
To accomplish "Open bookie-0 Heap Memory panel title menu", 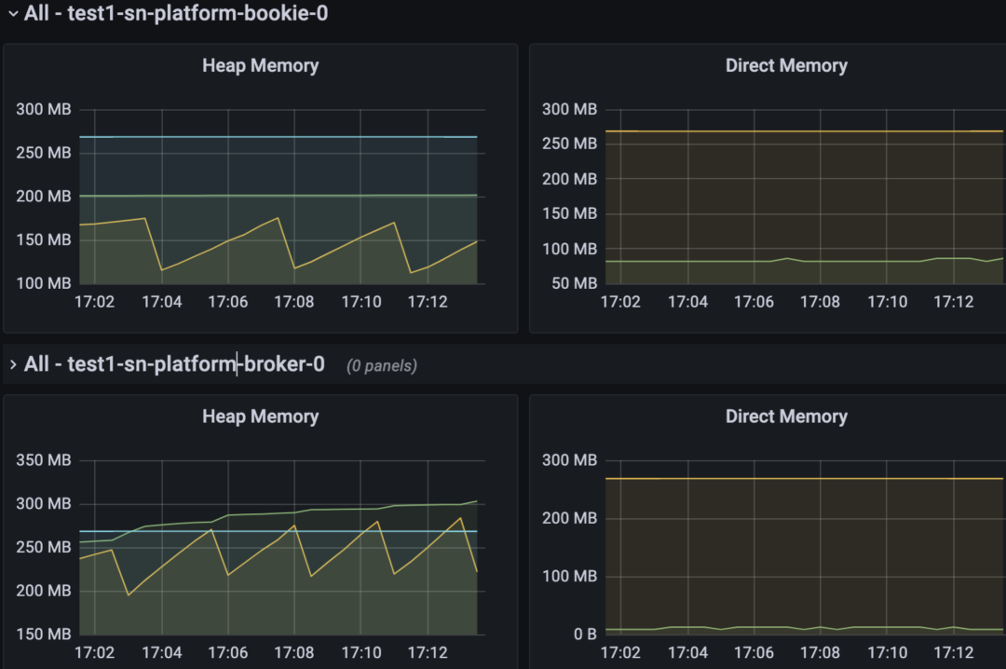I will (261, 65).
